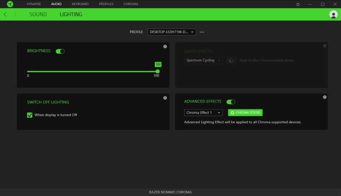Close the Razer Synapse window
The height and width of the screenshot is (196, 341).
coord(335,4)
